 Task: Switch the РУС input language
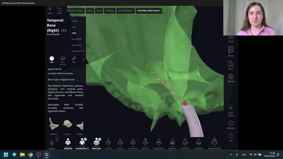244,155
